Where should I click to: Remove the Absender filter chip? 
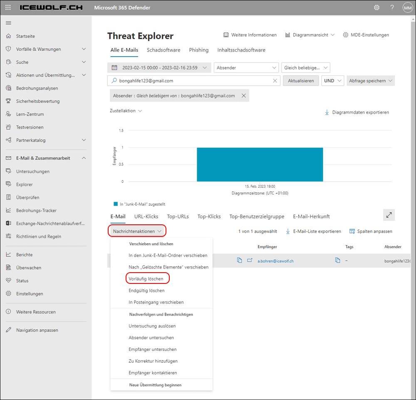pos(243,96)
